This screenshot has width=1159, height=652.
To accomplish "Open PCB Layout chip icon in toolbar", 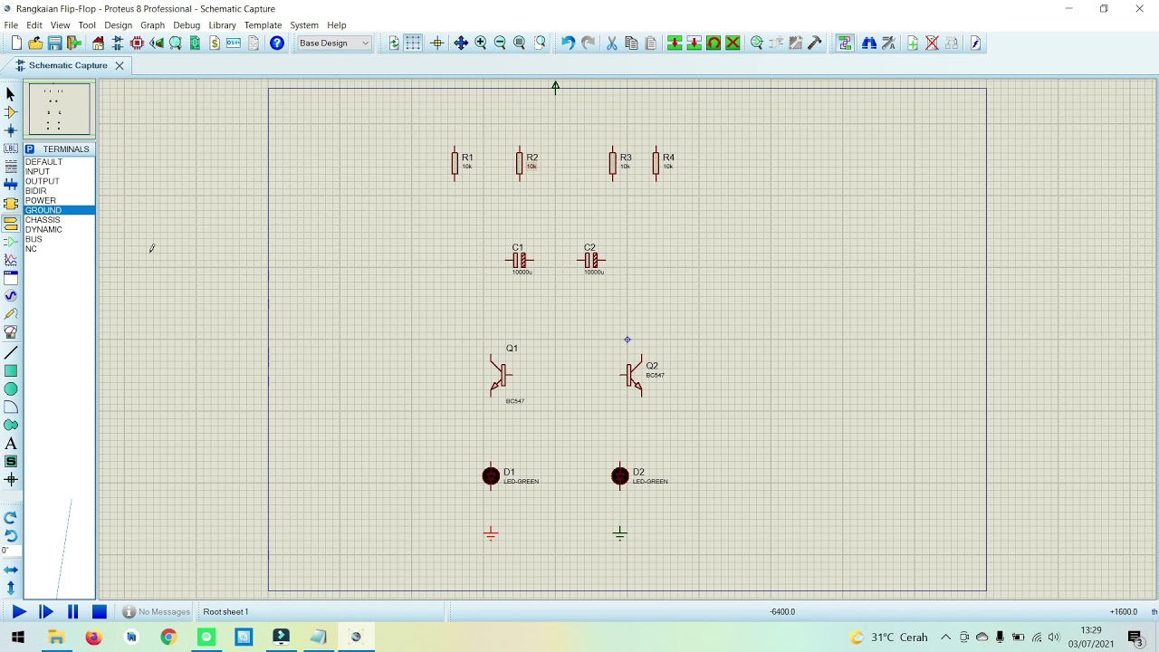I will point(137,43).
